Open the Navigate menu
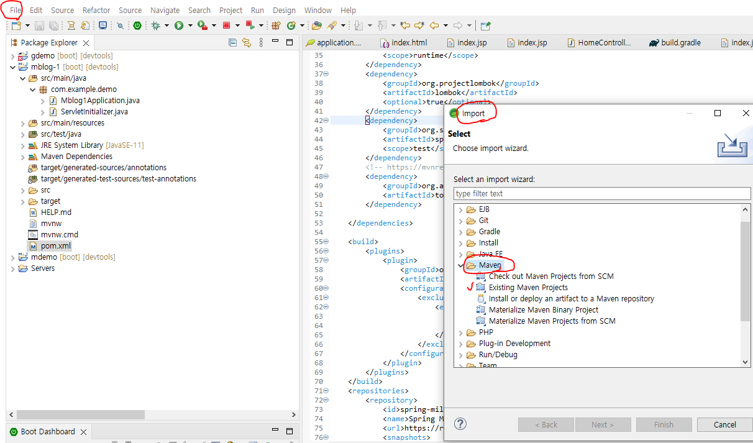This screenshot has width=753, height=443. coord(165,10)
